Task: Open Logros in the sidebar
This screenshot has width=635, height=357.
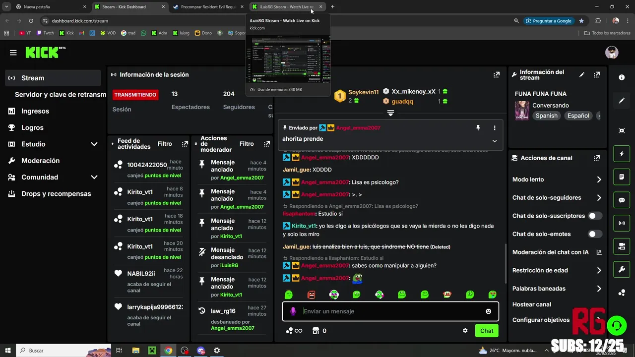Action: pos(53,127)
